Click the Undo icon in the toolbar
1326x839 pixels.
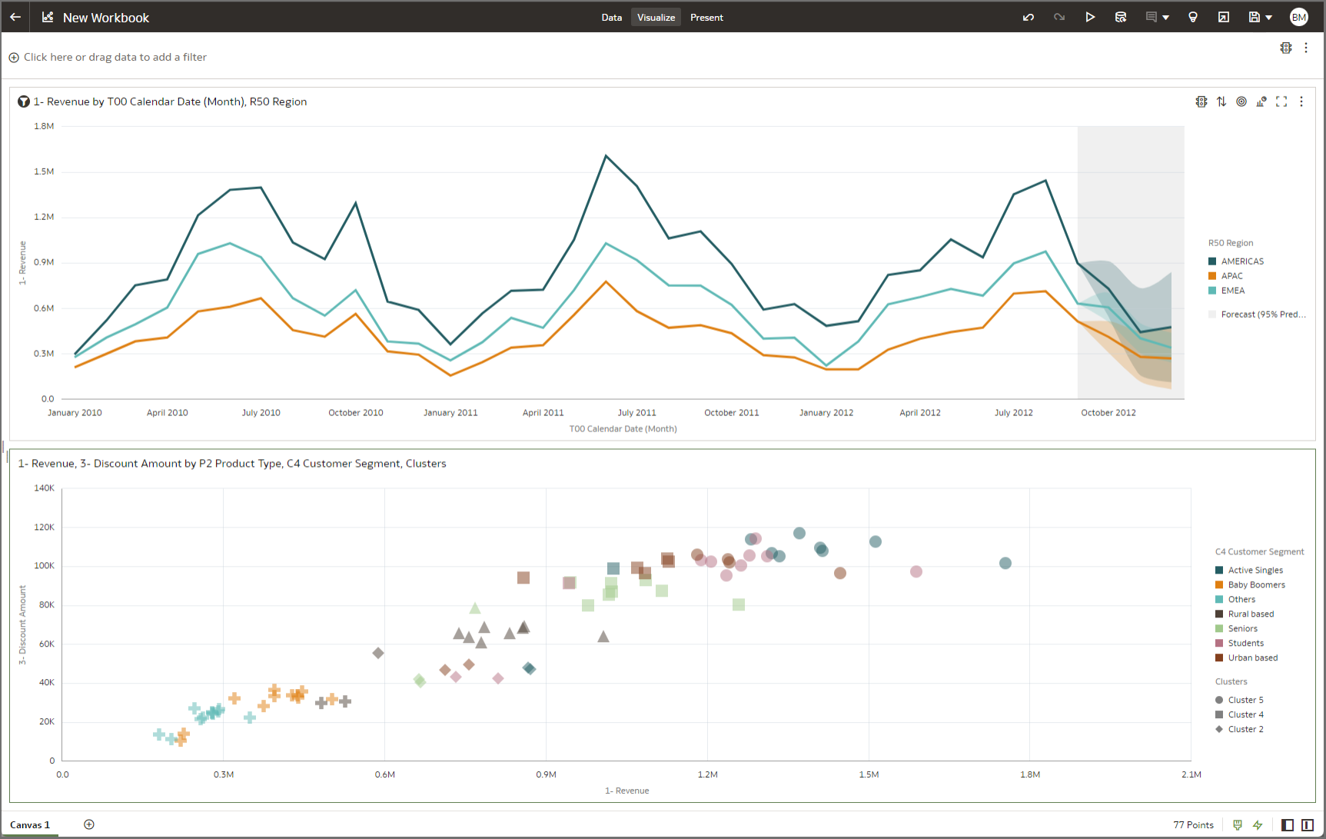1028,17
